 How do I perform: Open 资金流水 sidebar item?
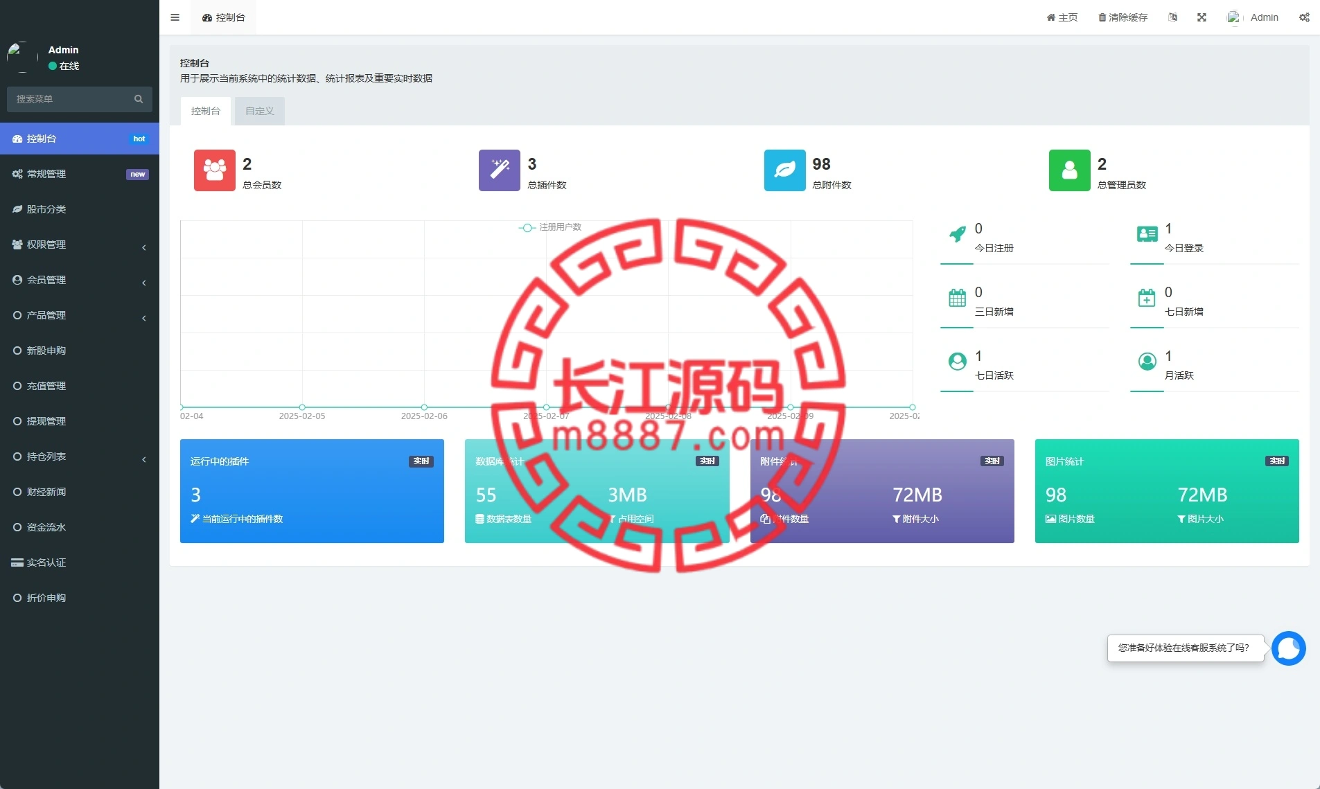[80, 527]
